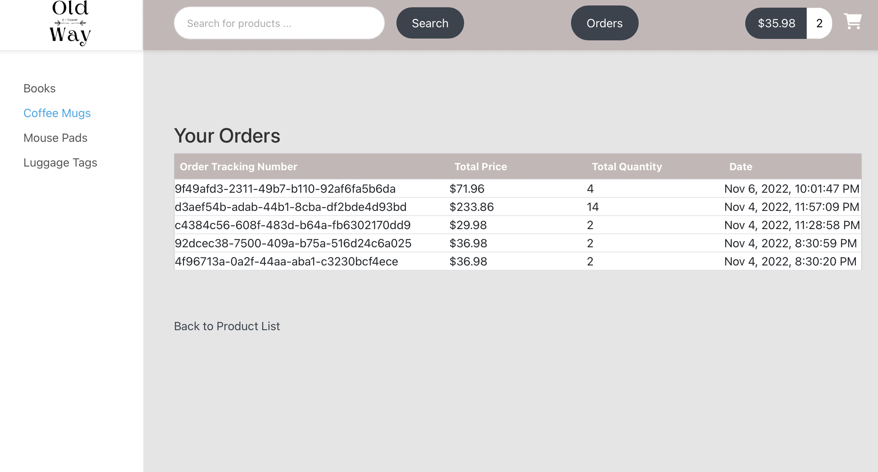Viewport: 878px width, 472px height.
Task: Open the Mouse Pads category
Action: click(x=55, y=137)
